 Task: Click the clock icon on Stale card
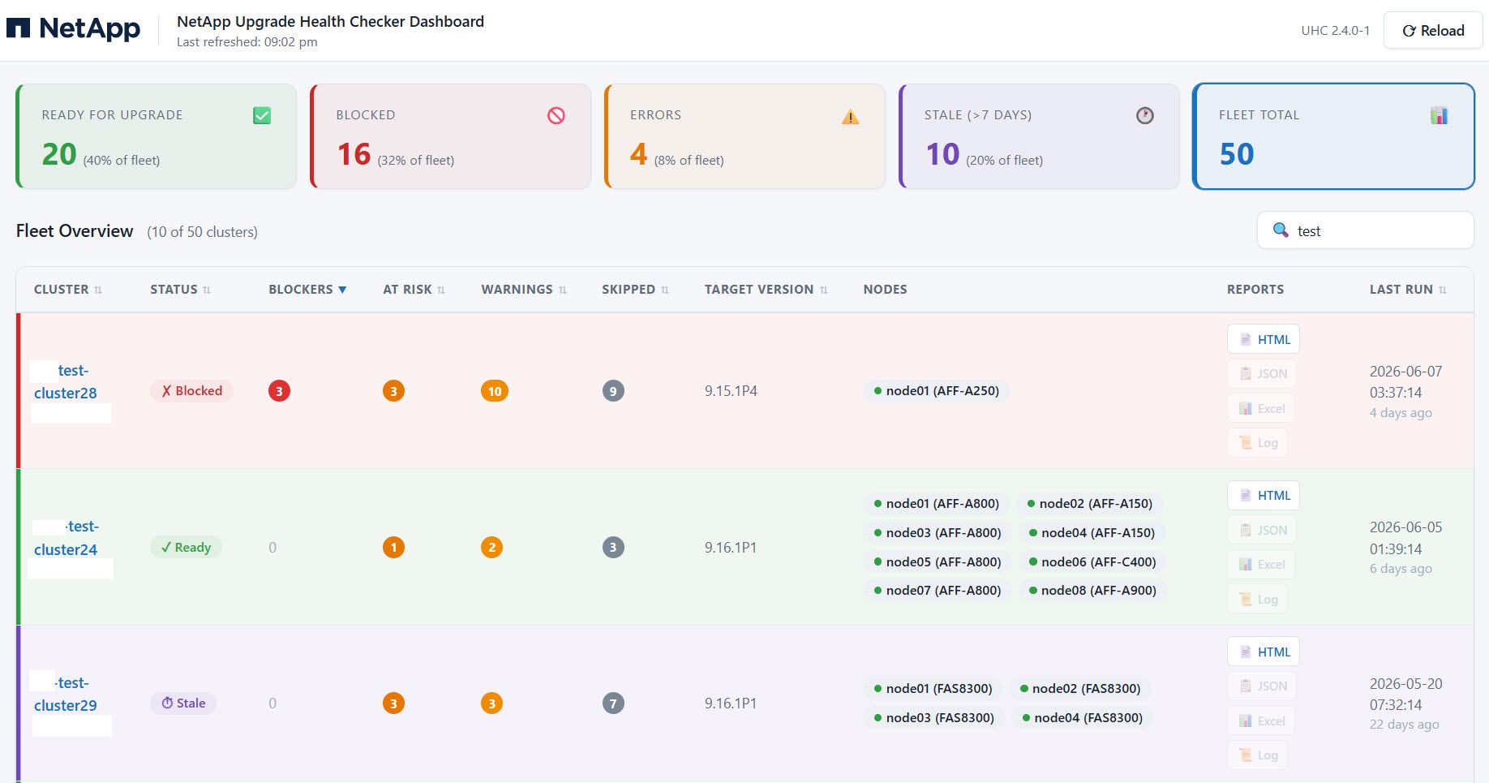click(x=1144, y=115)
